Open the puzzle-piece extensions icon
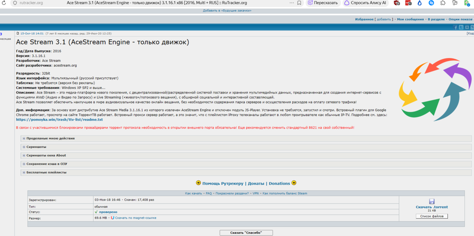This screenshot has width=474, height=236. click(x=443, y=3)
